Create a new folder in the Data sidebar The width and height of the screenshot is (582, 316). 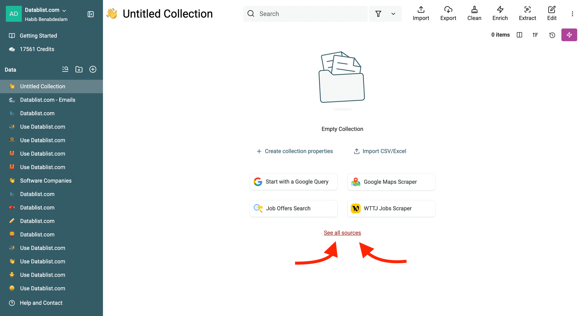[79, 69]
